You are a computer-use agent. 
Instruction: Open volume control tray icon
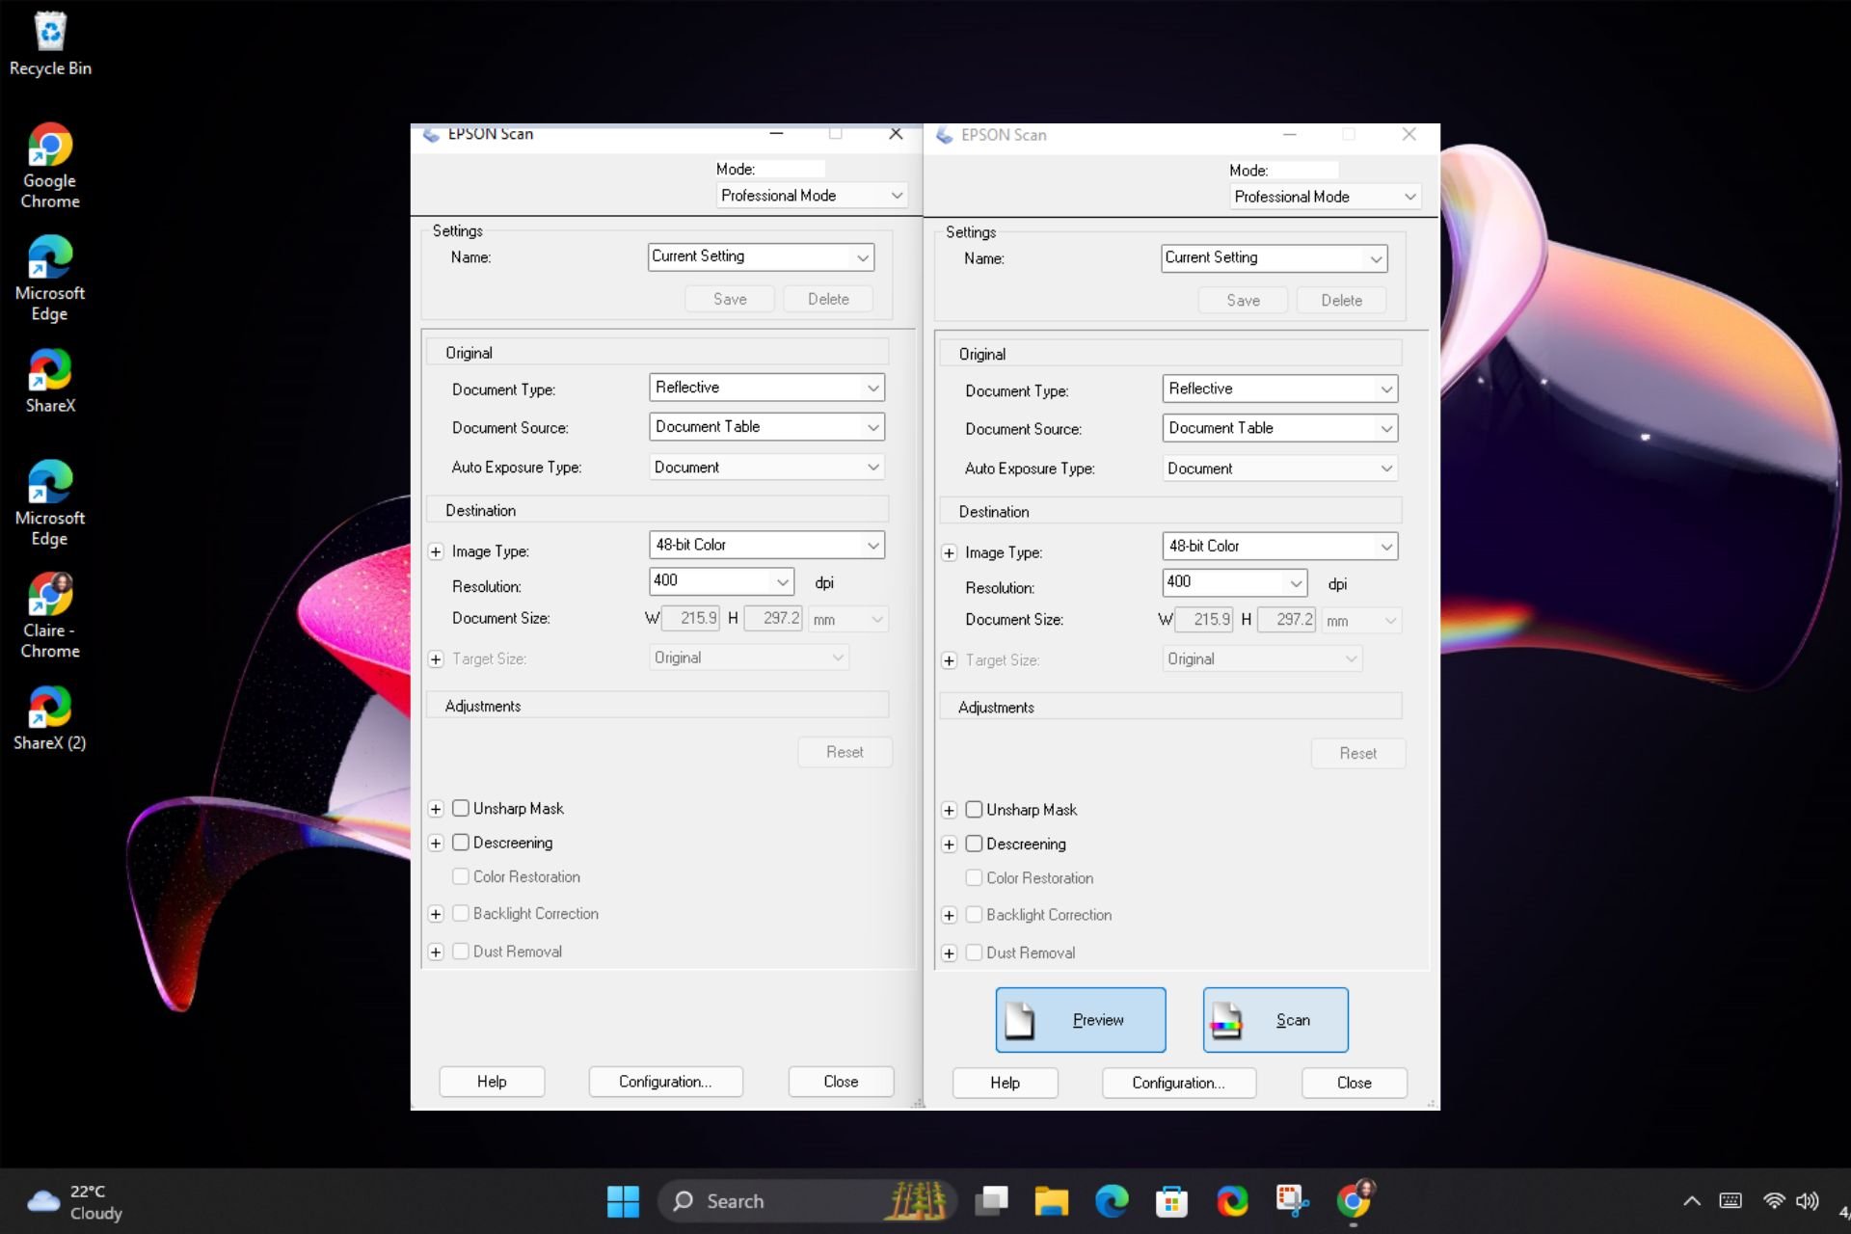(1808, 1201)
